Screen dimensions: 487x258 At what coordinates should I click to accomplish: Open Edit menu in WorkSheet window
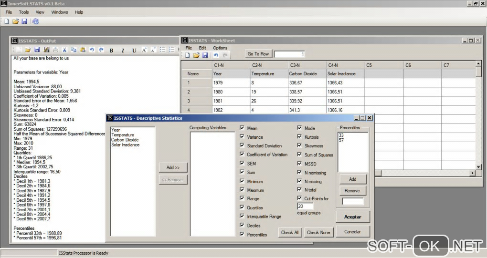(x=202, y=48)
